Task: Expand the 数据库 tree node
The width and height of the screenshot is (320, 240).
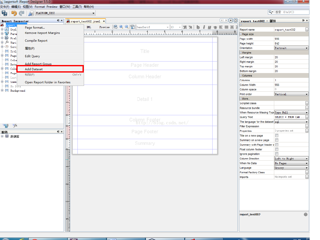Action: click(2, 136)
